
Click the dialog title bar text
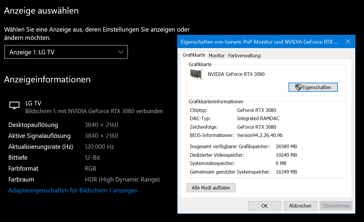[259, 42]
